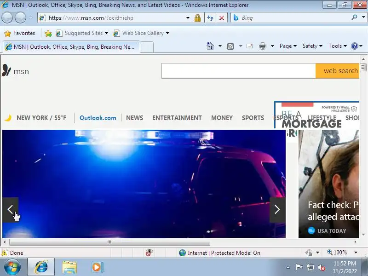Open the Windows Start orb
This screenshot has height=276, width=368.
12,267
